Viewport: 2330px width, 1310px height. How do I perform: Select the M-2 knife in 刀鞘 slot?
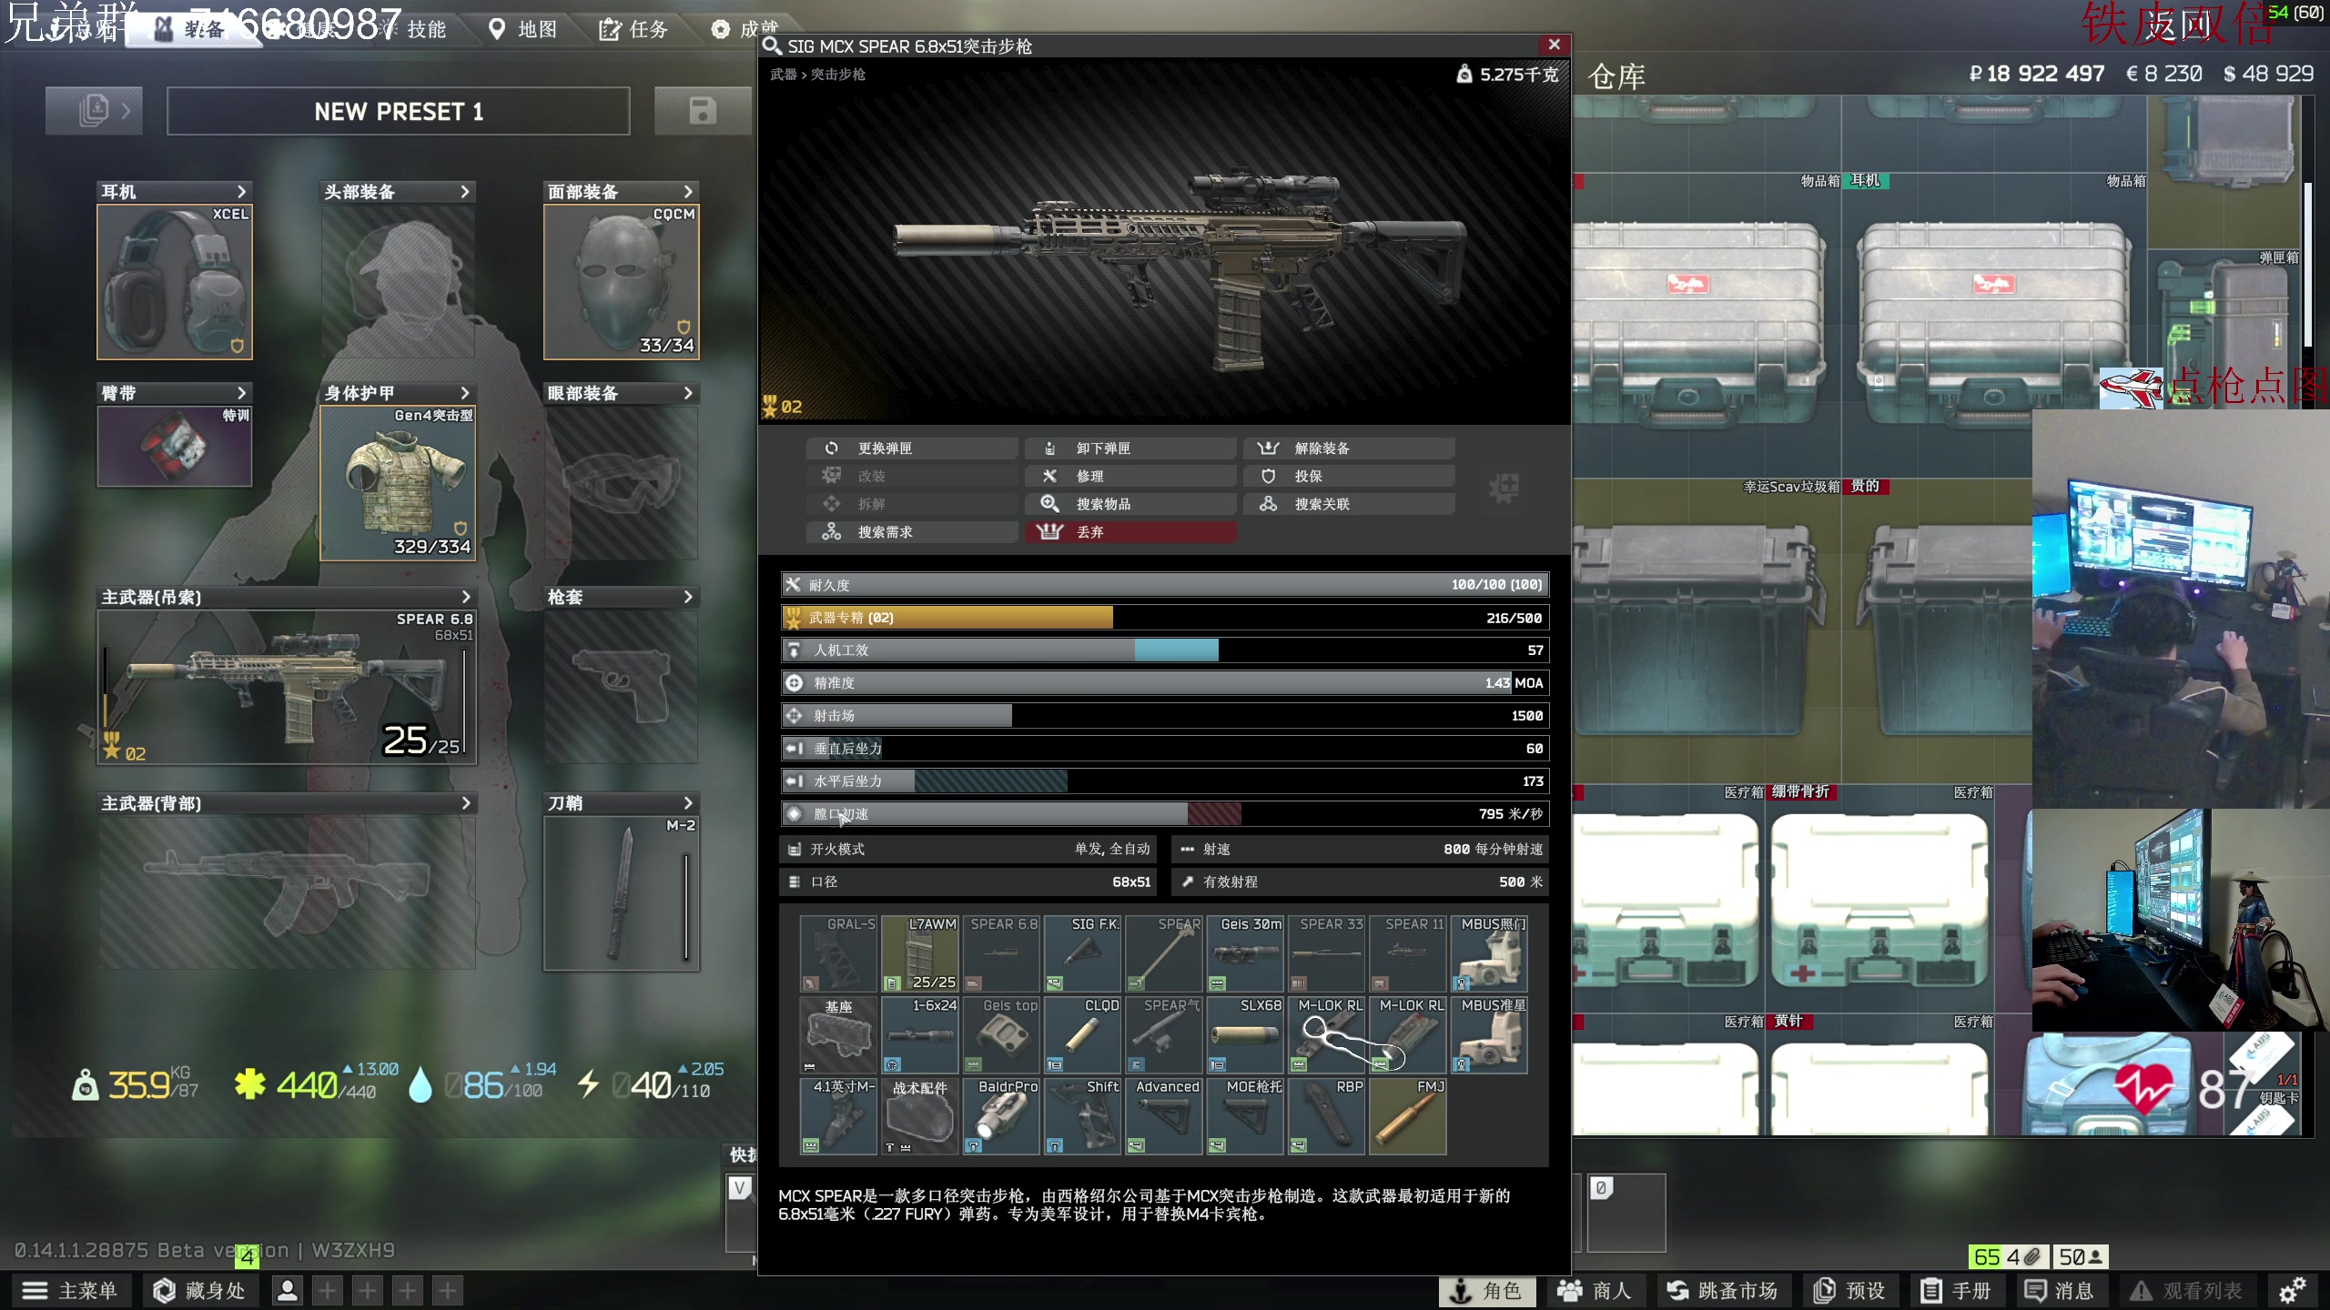point(622,893)
